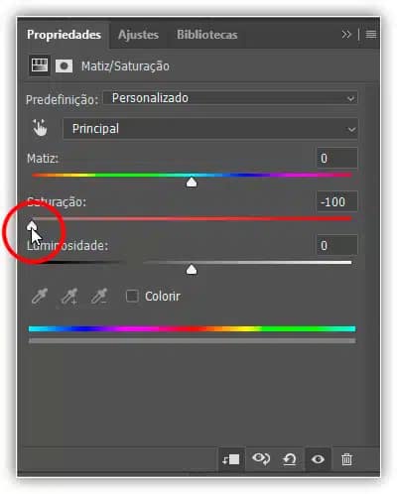View previous state icon
The width and height of the screenshot is (397, 494).
click(x=261, y=459)
